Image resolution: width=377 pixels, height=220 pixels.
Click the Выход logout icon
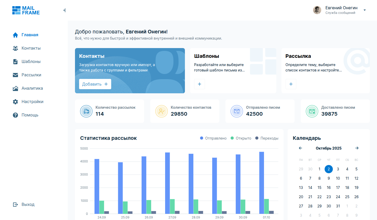[15, 205]
